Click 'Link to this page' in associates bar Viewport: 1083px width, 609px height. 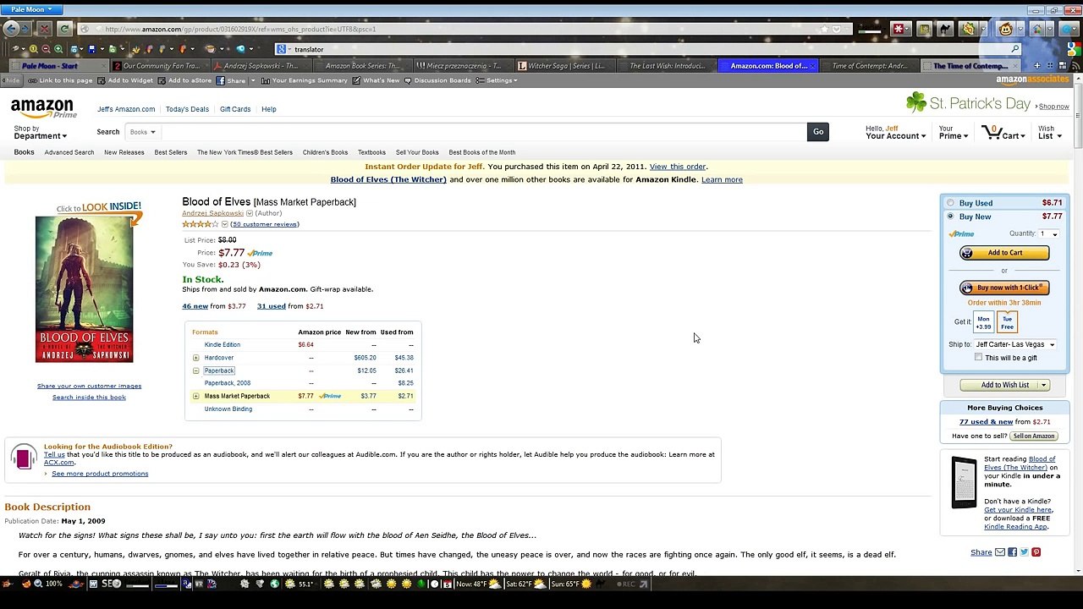tap(60, 80)
